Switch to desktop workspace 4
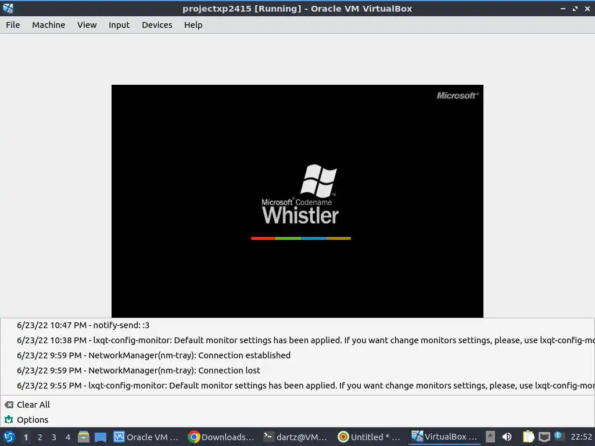 [x=68, y=437]
